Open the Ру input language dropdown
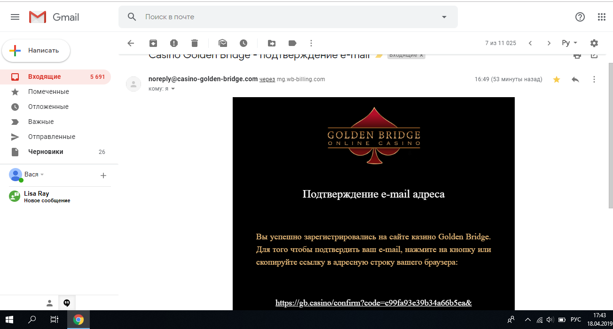The image size is (613, 329). (570, 43)
